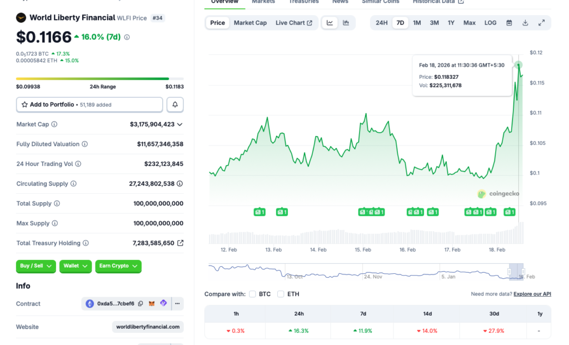Enable the ETH comparison checkbox
Viewport: 569px width, 345px height.
[x=281, y=294]
